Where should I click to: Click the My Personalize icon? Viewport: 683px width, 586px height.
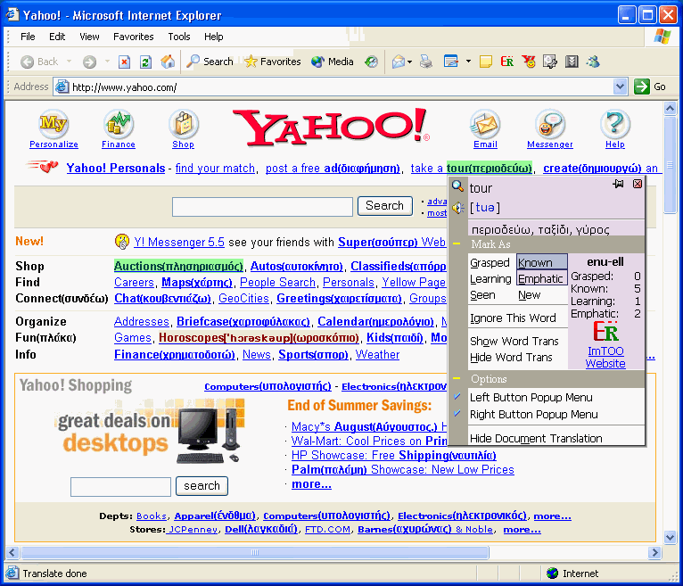[x=53, y=124]
